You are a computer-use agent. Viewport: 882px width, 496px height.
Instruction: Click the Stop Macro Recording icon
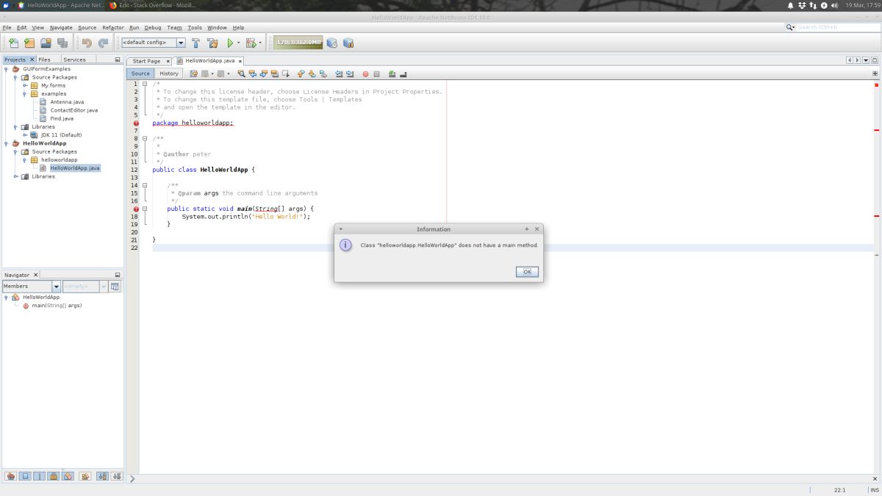376,73
